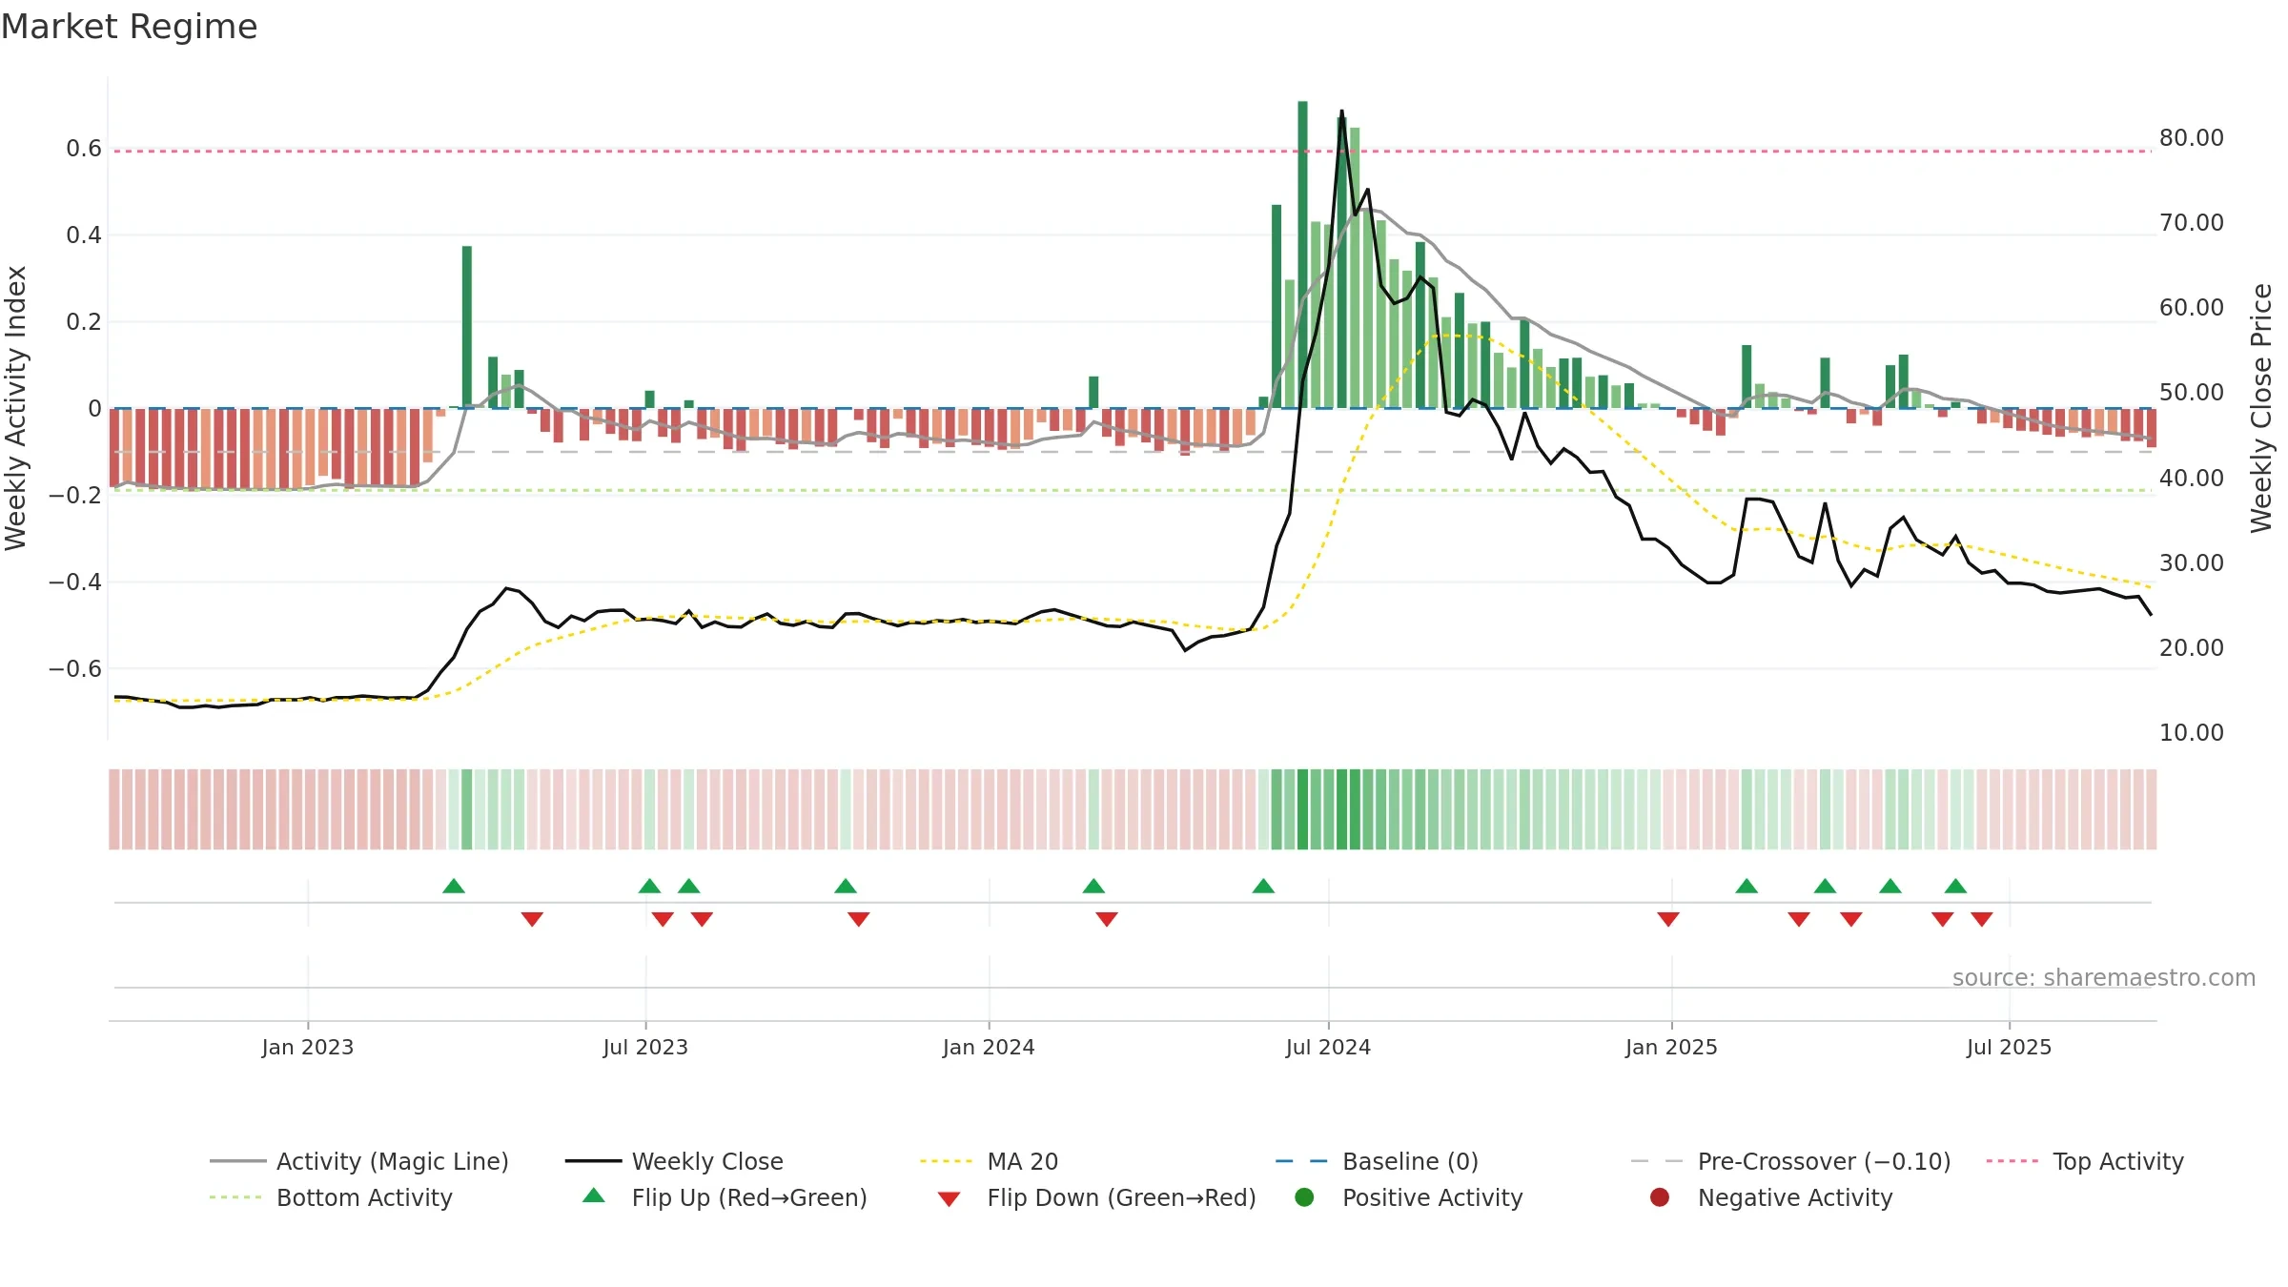Click the 30.00 price tick on right axis

[2192, 563]
